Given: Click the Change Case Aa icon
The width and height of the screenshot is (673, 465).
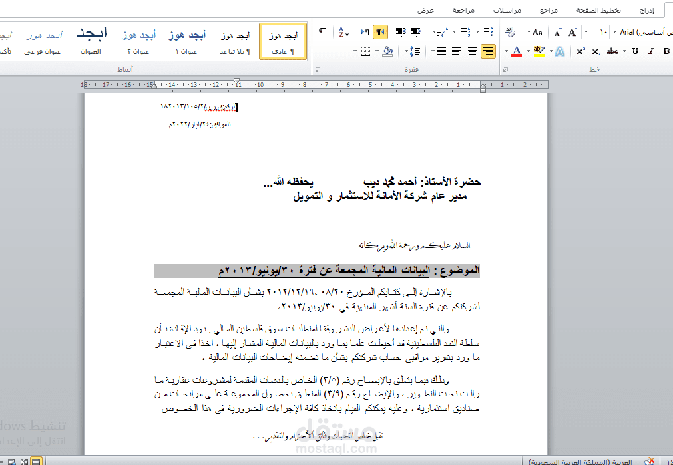Looking at the screenshot, I should tap(537, 32).
